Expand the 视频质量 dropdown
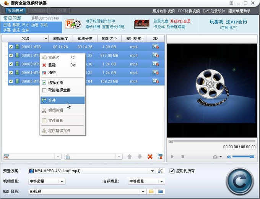 coord(62,181)
